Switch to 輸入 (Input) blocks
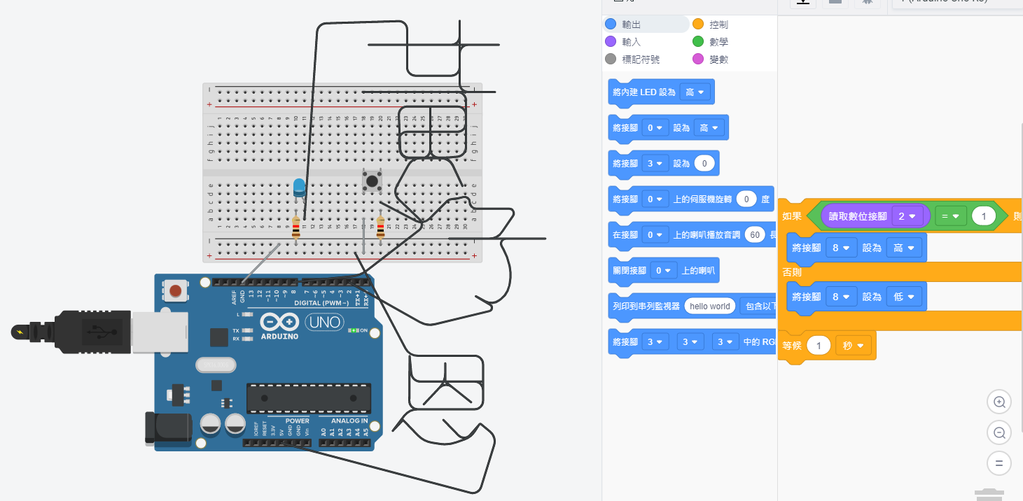This screenshot has height=501, width=1023. (x=631, y=42)
